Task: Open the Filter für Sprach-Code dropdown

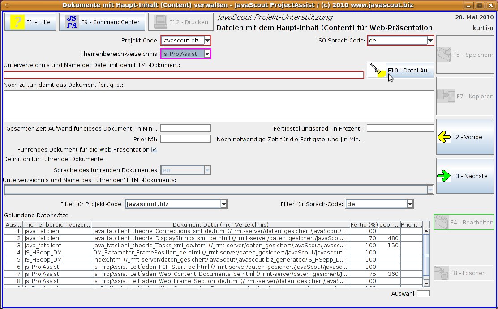Action: tap(409, 204)
